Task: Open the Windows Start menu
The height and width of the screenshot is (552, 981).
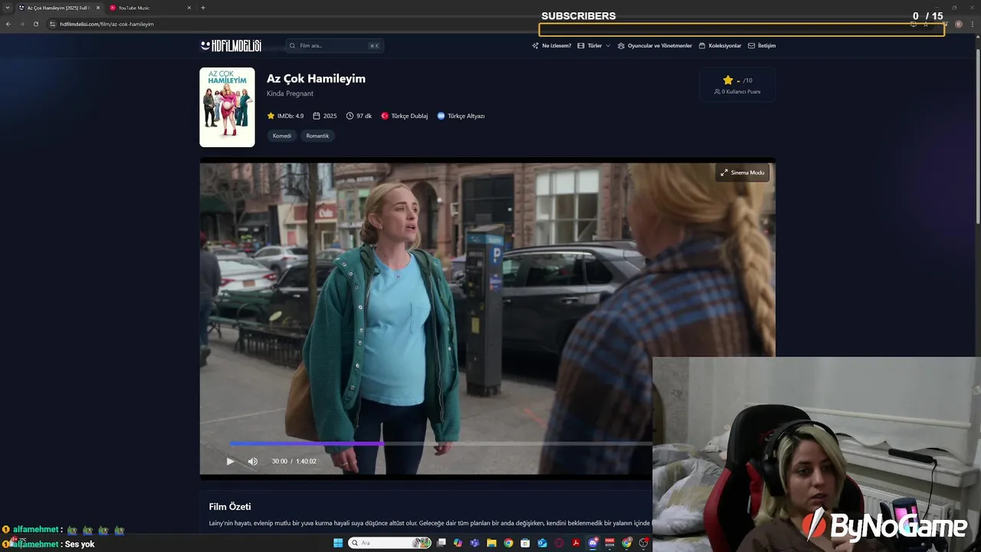Action: pyautogui.click(x=338, y=543)
